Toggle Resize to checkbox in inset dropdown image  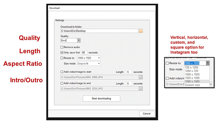coord(167,63)
